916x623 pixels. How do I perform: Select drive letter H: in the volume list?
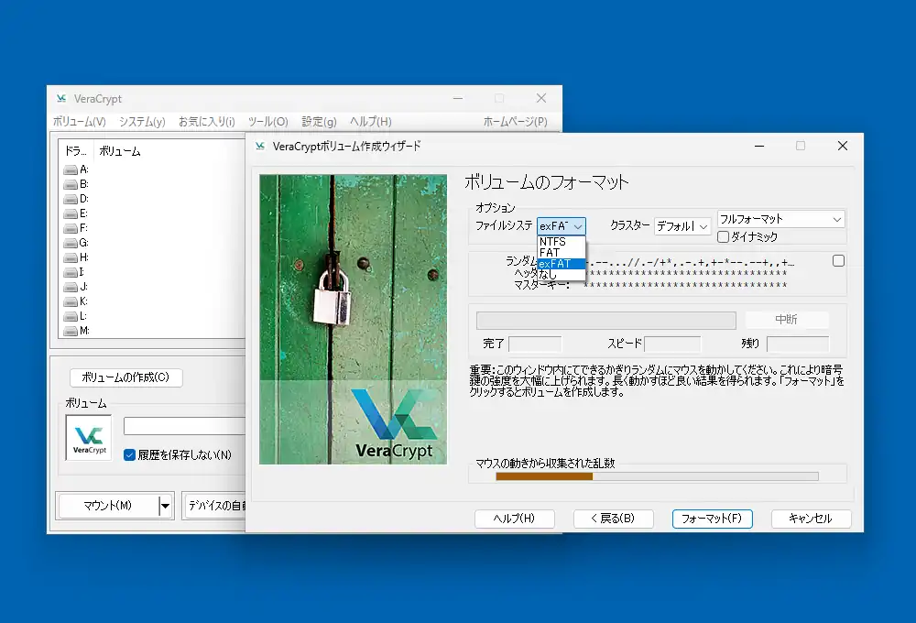pyautogui.click(x=84, y=256)
